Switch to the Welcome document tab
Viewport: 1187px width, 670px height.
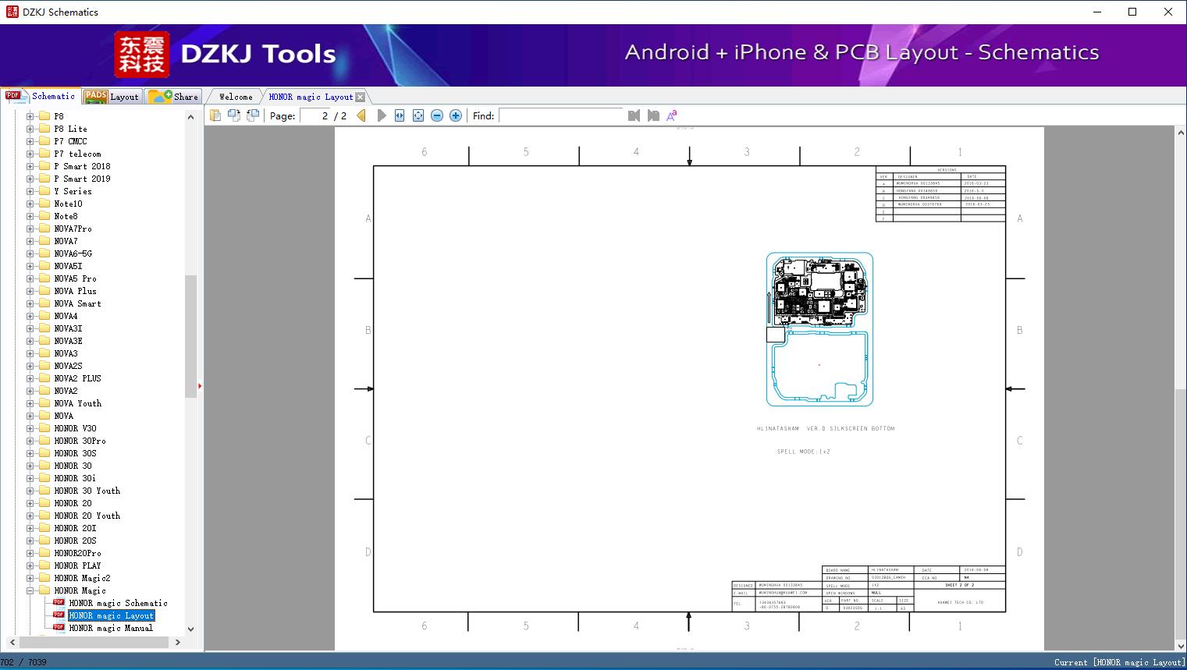coord(235,97)
